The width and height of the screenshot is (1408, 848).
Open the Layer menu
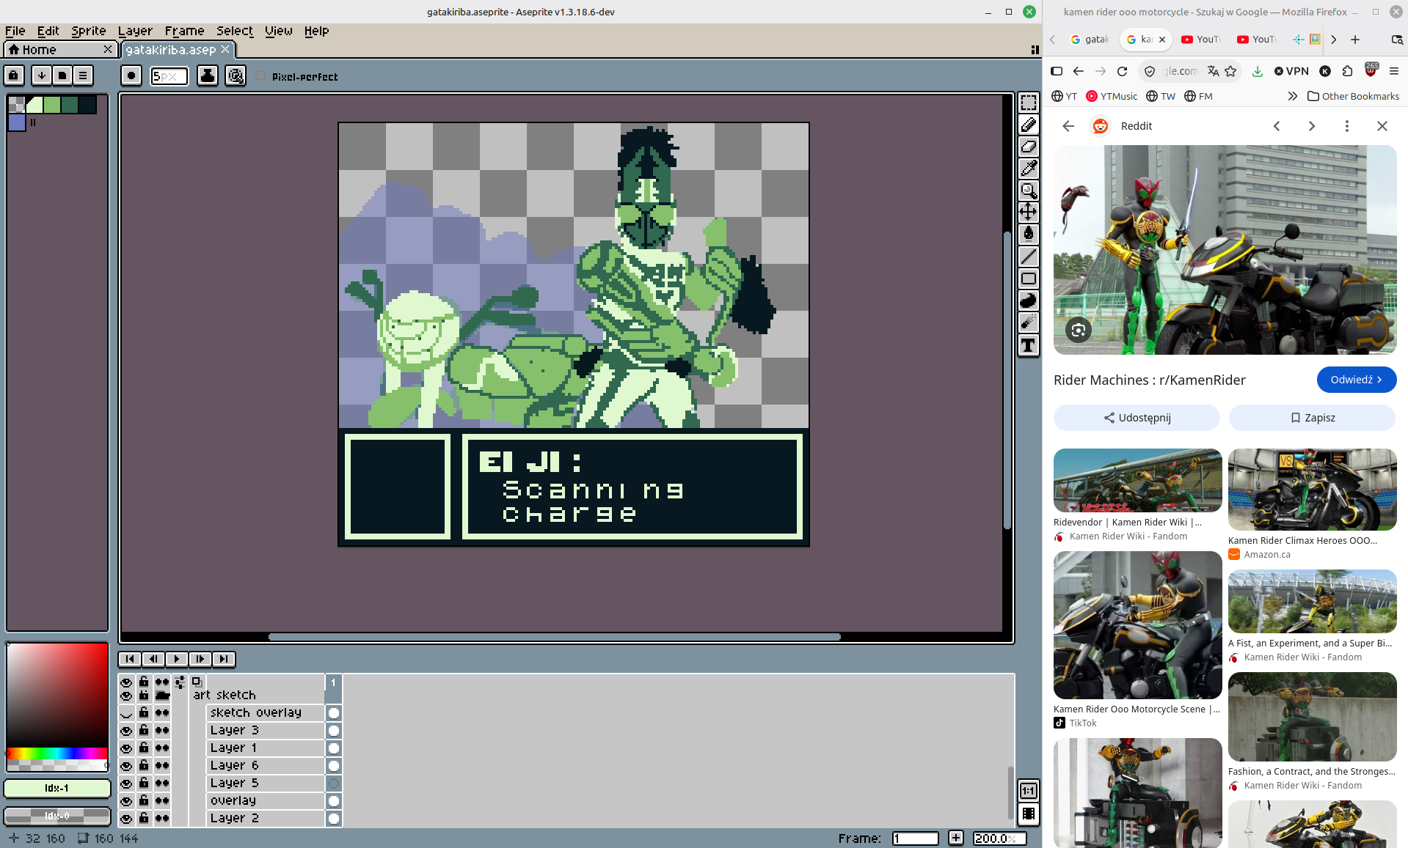click(x=135, y=31)
